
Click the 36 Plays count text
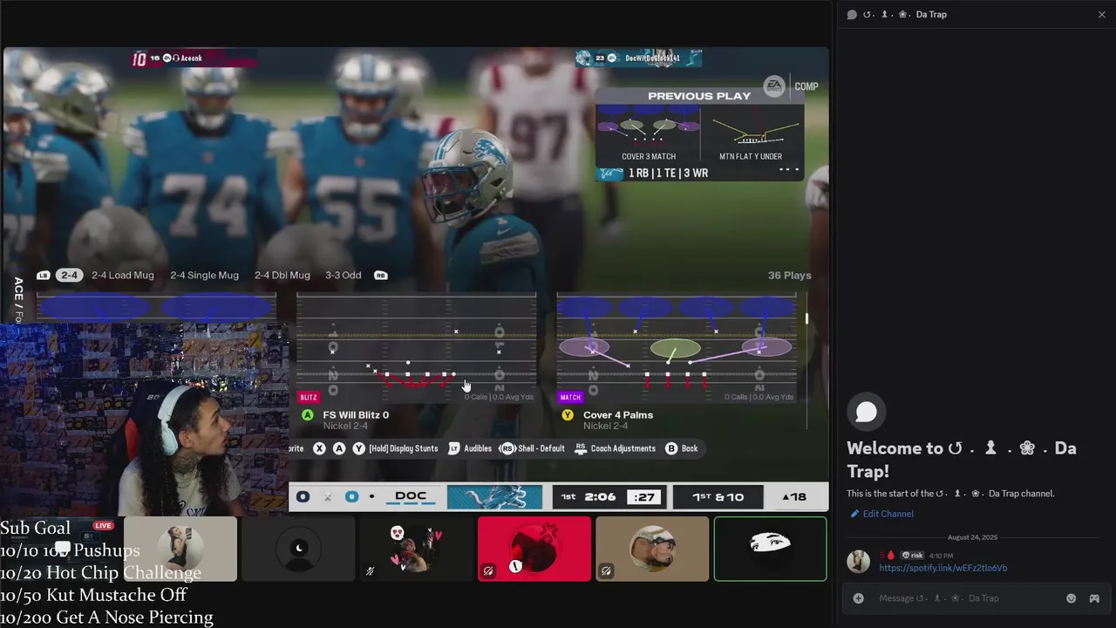tap(790, 276)
